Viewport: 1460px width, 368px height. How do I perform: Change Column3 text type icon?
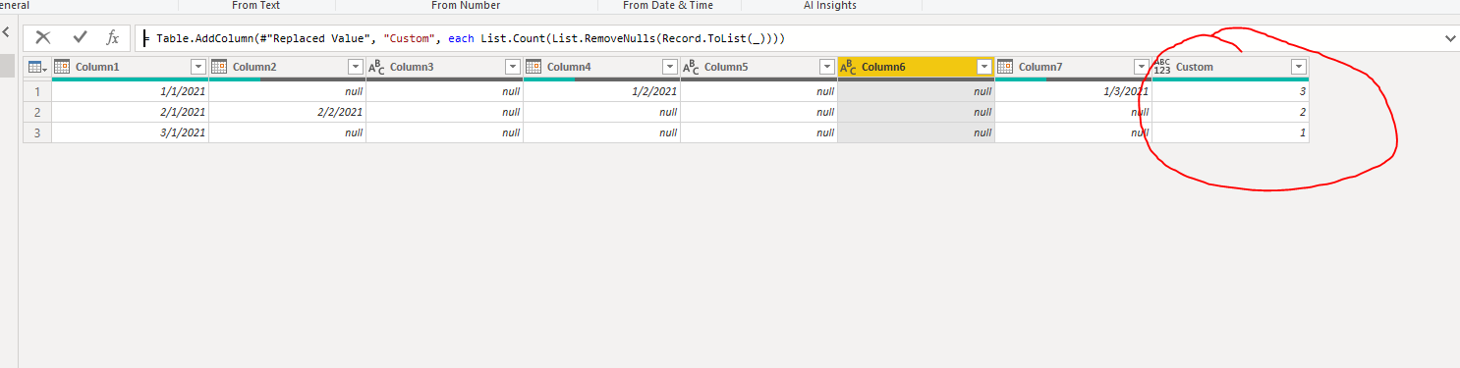point(375,67)
